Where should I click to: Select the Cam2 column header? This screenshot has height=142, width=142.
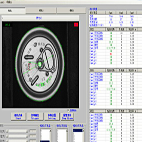coord(121,13)
